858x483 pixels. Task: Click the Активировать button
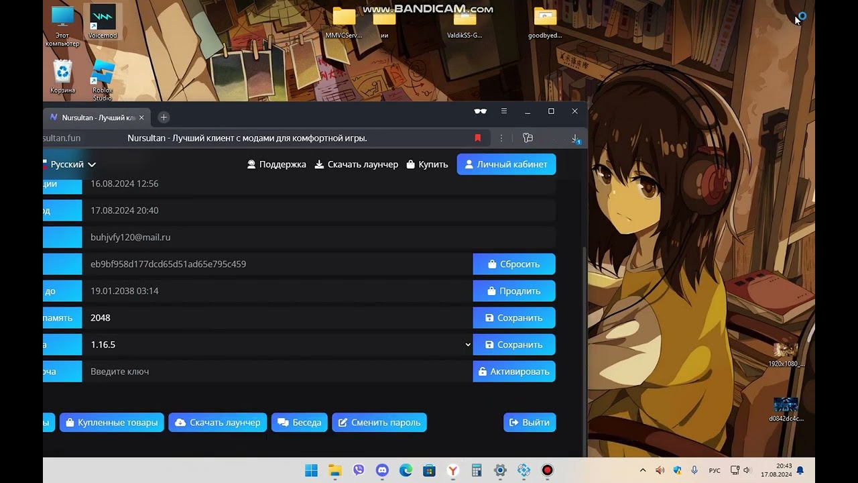click(514, 372)
